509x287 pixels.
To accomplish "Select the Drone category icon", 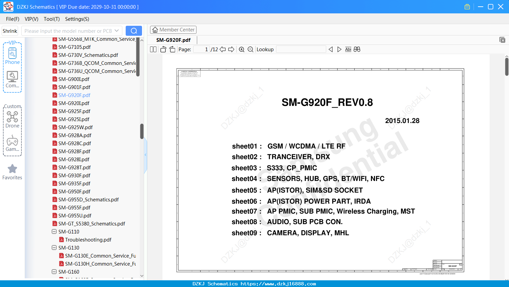I will [x=12, y=119].
